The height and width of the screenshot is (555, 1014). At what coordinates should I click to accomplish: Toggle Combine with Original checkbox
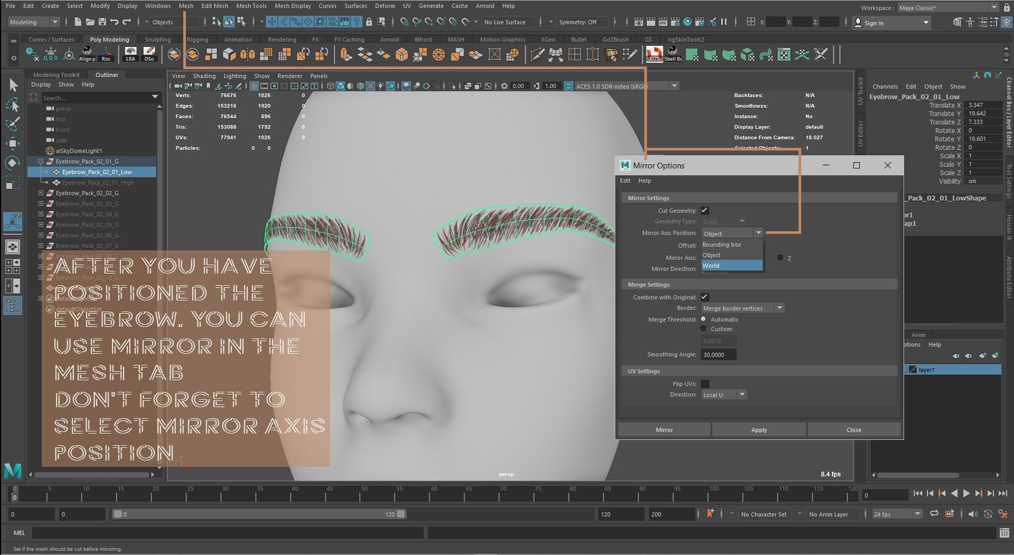click(x=705, y=297)
